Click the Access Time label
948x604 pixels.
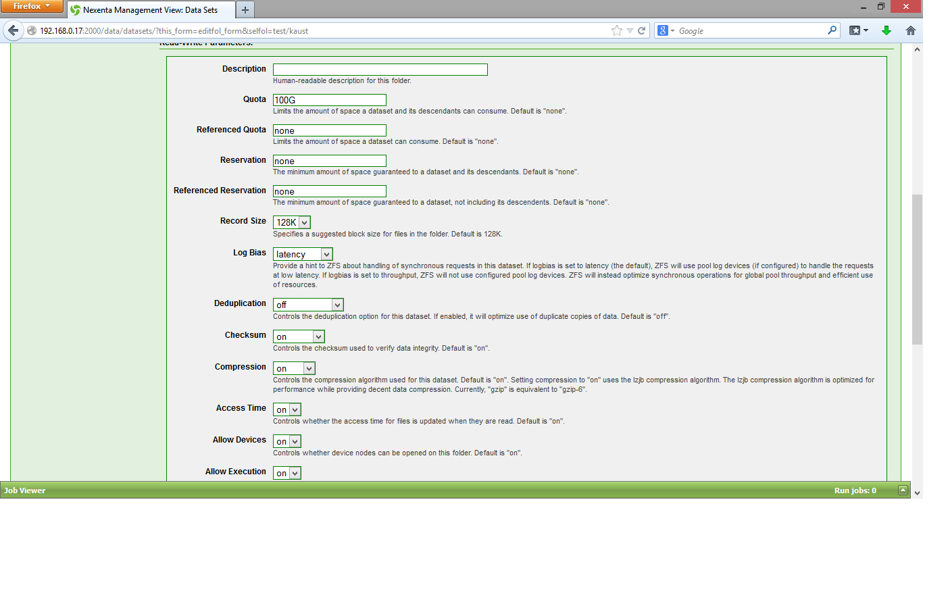pyautogui.click(x=241, y=408)
